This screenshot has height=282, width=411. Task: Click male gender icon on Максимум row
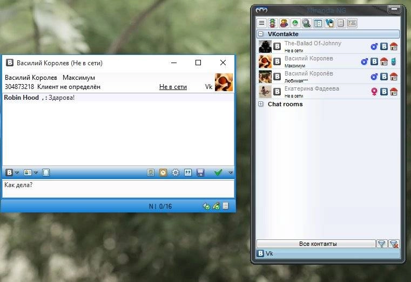pyautogui.click(x=365, y=61)
